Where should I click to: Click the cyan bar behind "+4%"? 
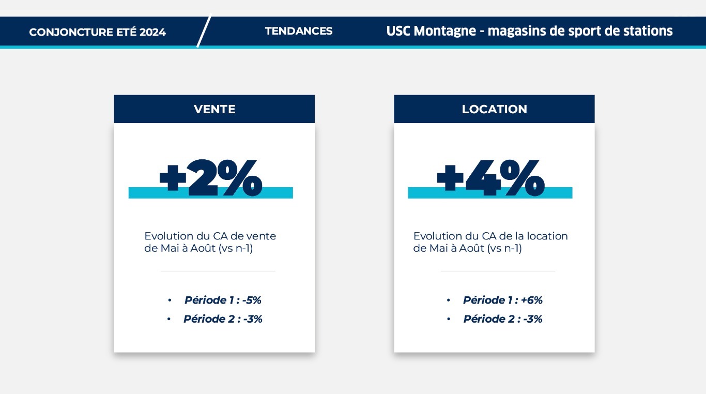(559, 193)
